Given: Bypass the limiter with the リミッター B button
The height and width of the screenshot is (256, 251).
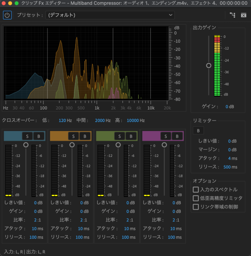Looking at the screenshot, I should tap(198, 131).
